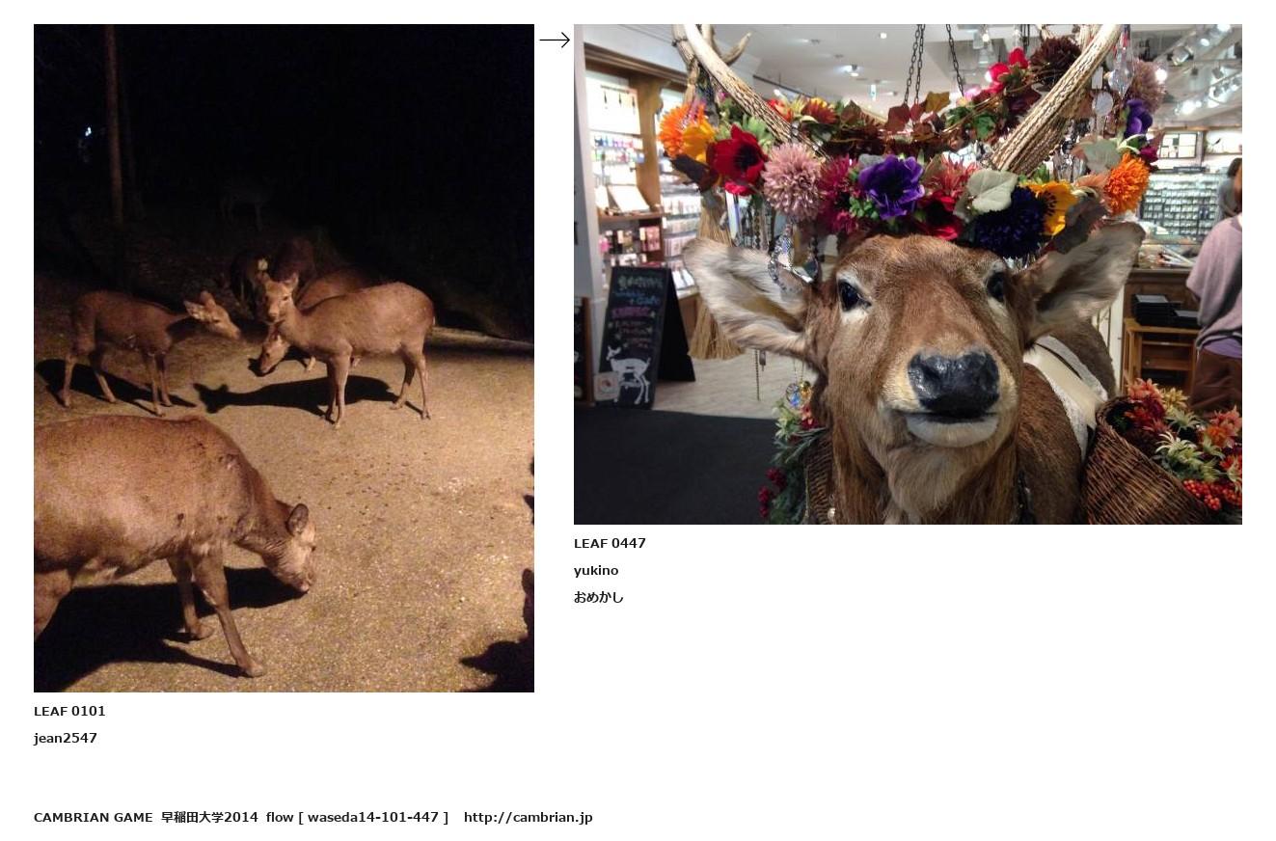The image size is (1276, 841).
Task: Click the stuffed deer's black nose
Action: [x=954, y=381]
